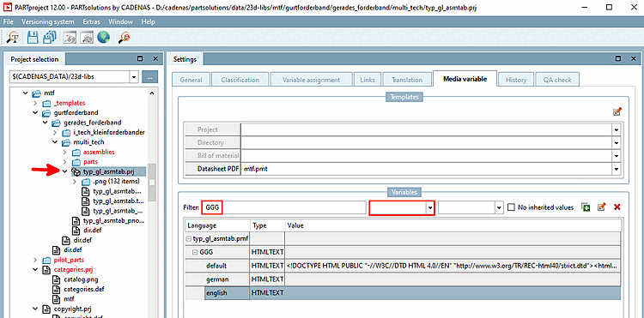This screenshot has height=318, width=644.
Task: Click the project tree vertical scrollbar
Action: click(152, 183)
